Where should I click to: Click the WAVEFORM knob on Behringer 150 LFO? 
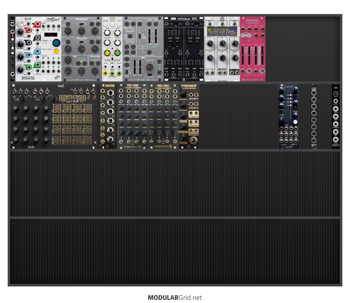150,67
